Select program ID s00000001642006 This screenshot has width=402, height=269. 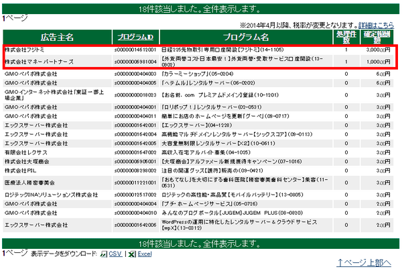click(x=135, y=225)
